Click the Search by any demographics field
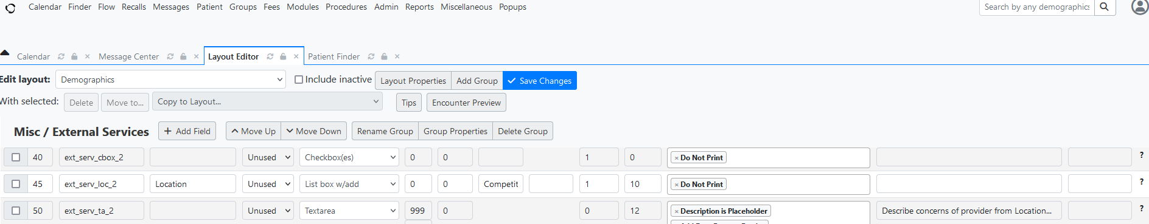The height and width of the screenshot is (224, 1149). [1037, 7]
